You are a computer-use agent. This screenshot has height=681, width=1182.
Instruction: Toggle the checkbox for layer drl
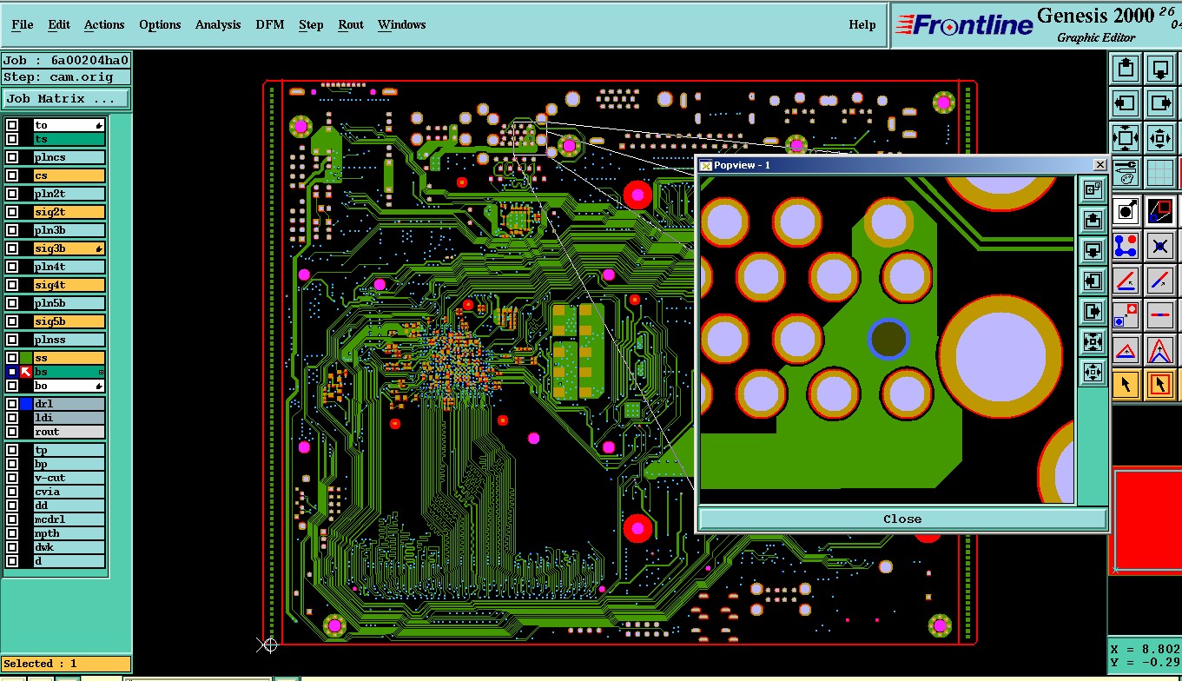coord(12,404)
